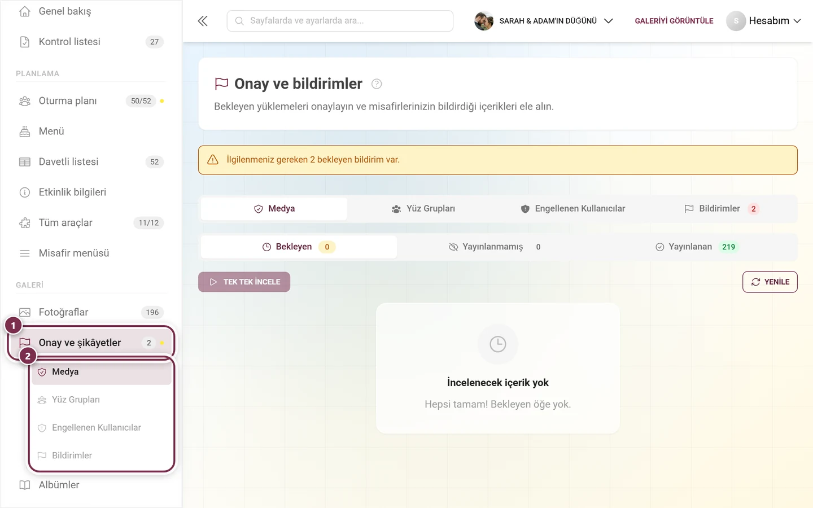Click the Kontrol listesi checklist icon
813x508 pixels.
25,42
